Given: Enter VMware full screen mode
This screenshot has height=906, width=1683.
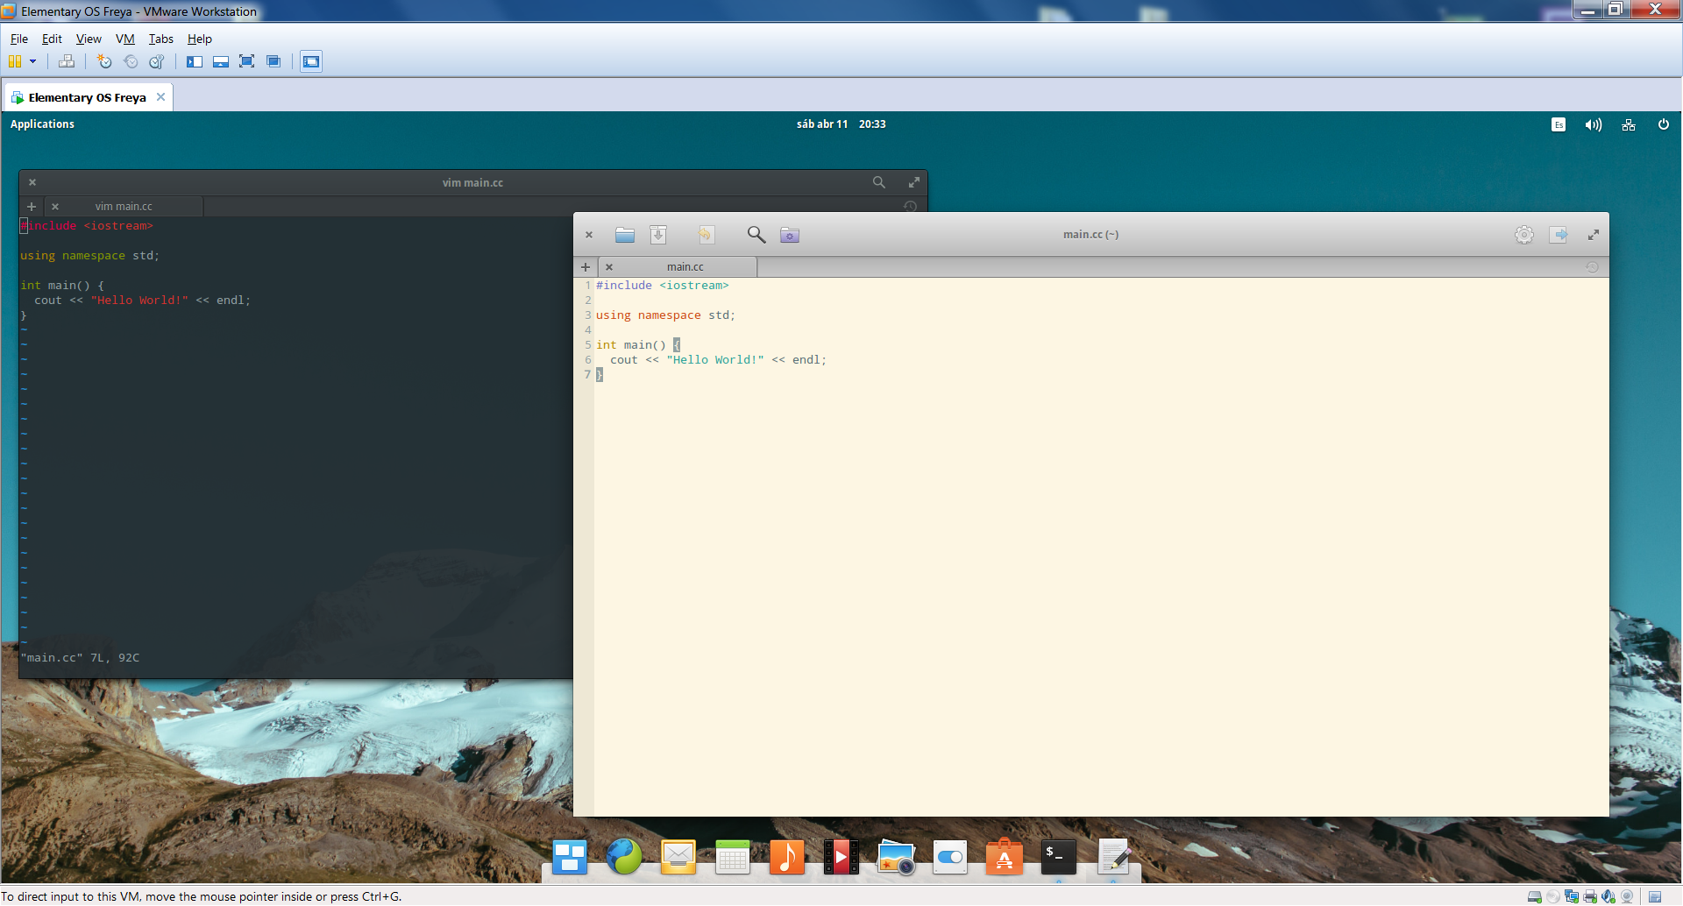Looking at the screenshot, I should 247,61.
